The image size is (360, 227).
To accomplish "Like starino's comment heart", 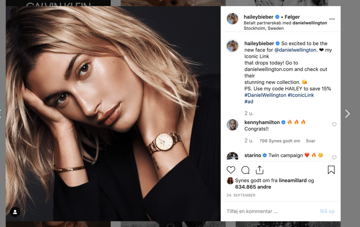I will tap(334, 157).
